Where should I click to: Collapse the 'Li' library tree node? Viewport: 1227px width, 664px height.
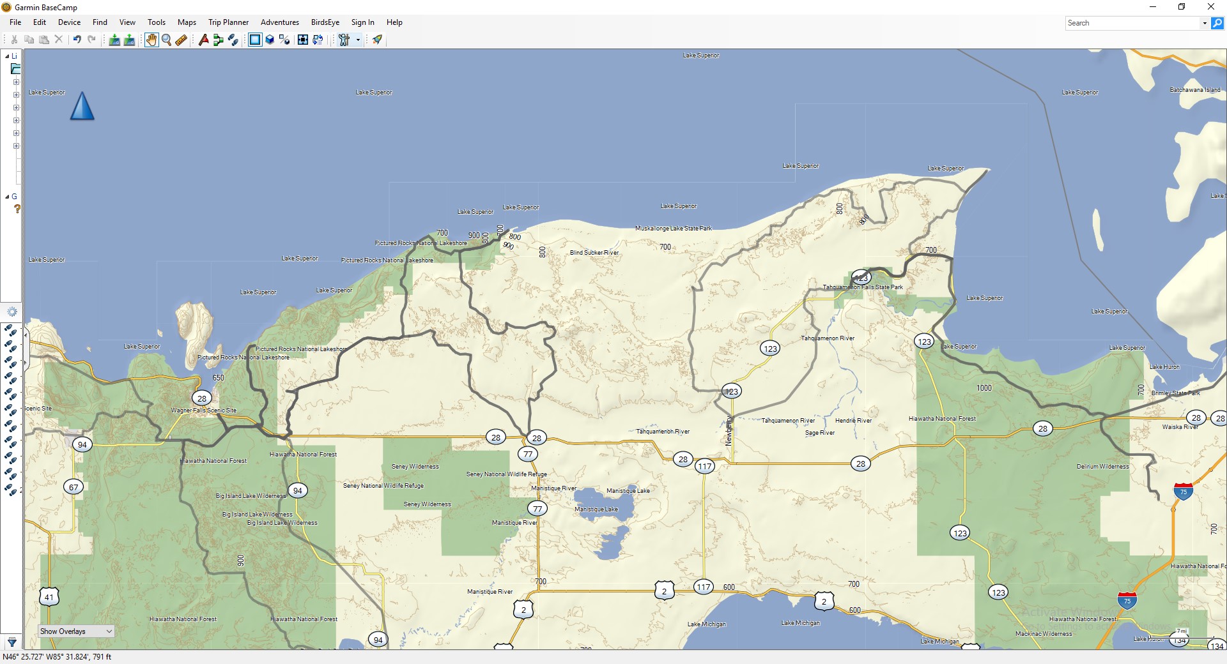coord(7,56)
